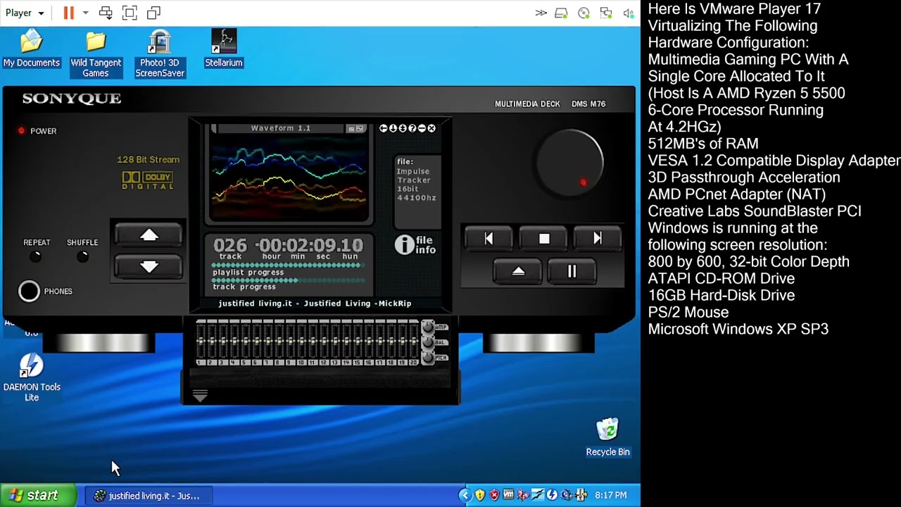Launch the Stellarium desktop shortcut
The width and height of the screenshot is (901, 507).
click(224, 49)
